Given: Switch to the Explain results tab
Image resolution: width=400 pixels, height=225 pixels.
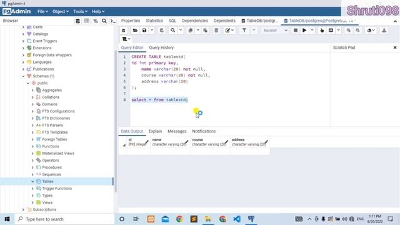Looking at the screenshot, I should (155, 131).
